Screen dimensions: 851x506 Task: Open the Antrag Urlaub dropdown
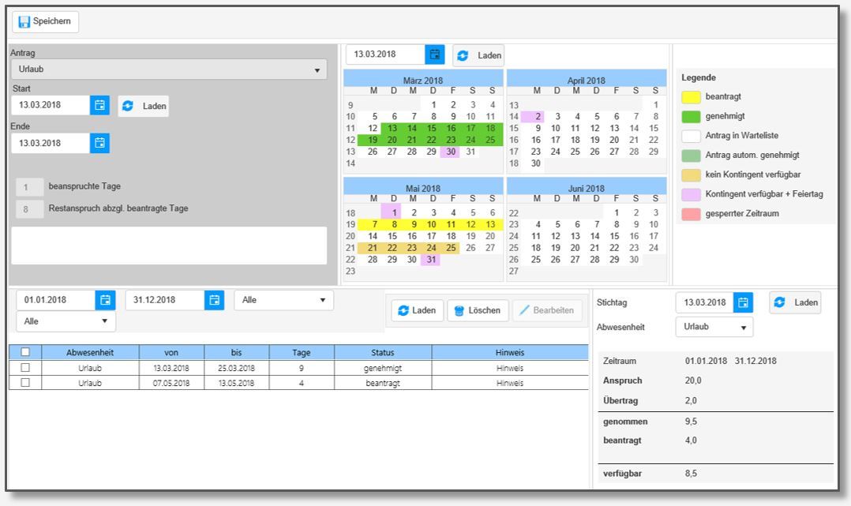(x=169, y=69)
